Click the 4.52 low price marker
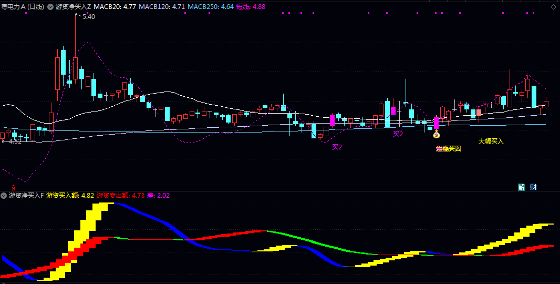The width and height of the screenshot is (560, 284). point(14,141)
